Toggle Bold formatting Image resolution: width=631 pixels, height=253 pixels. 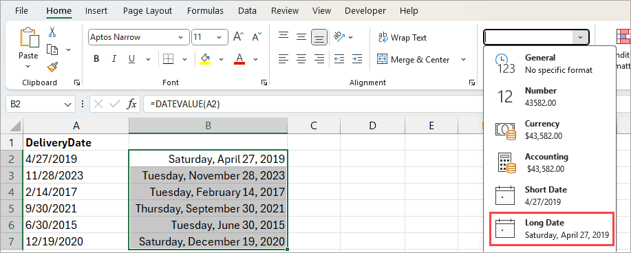[x=96, y=59]
